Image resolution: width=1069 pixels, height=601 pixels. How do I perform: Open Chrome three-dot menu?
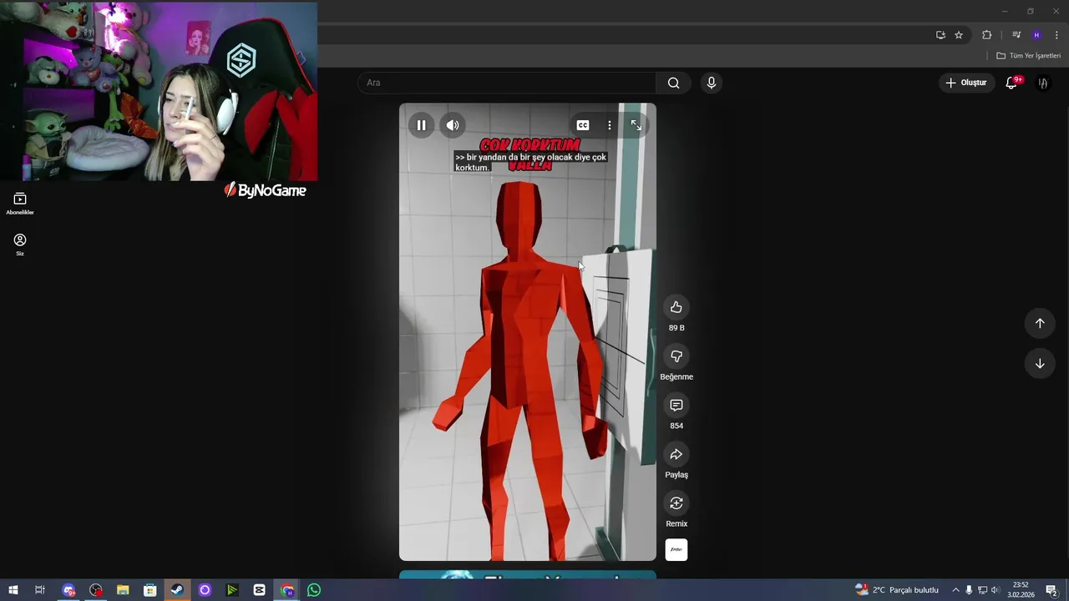(x=1056, y=35)
